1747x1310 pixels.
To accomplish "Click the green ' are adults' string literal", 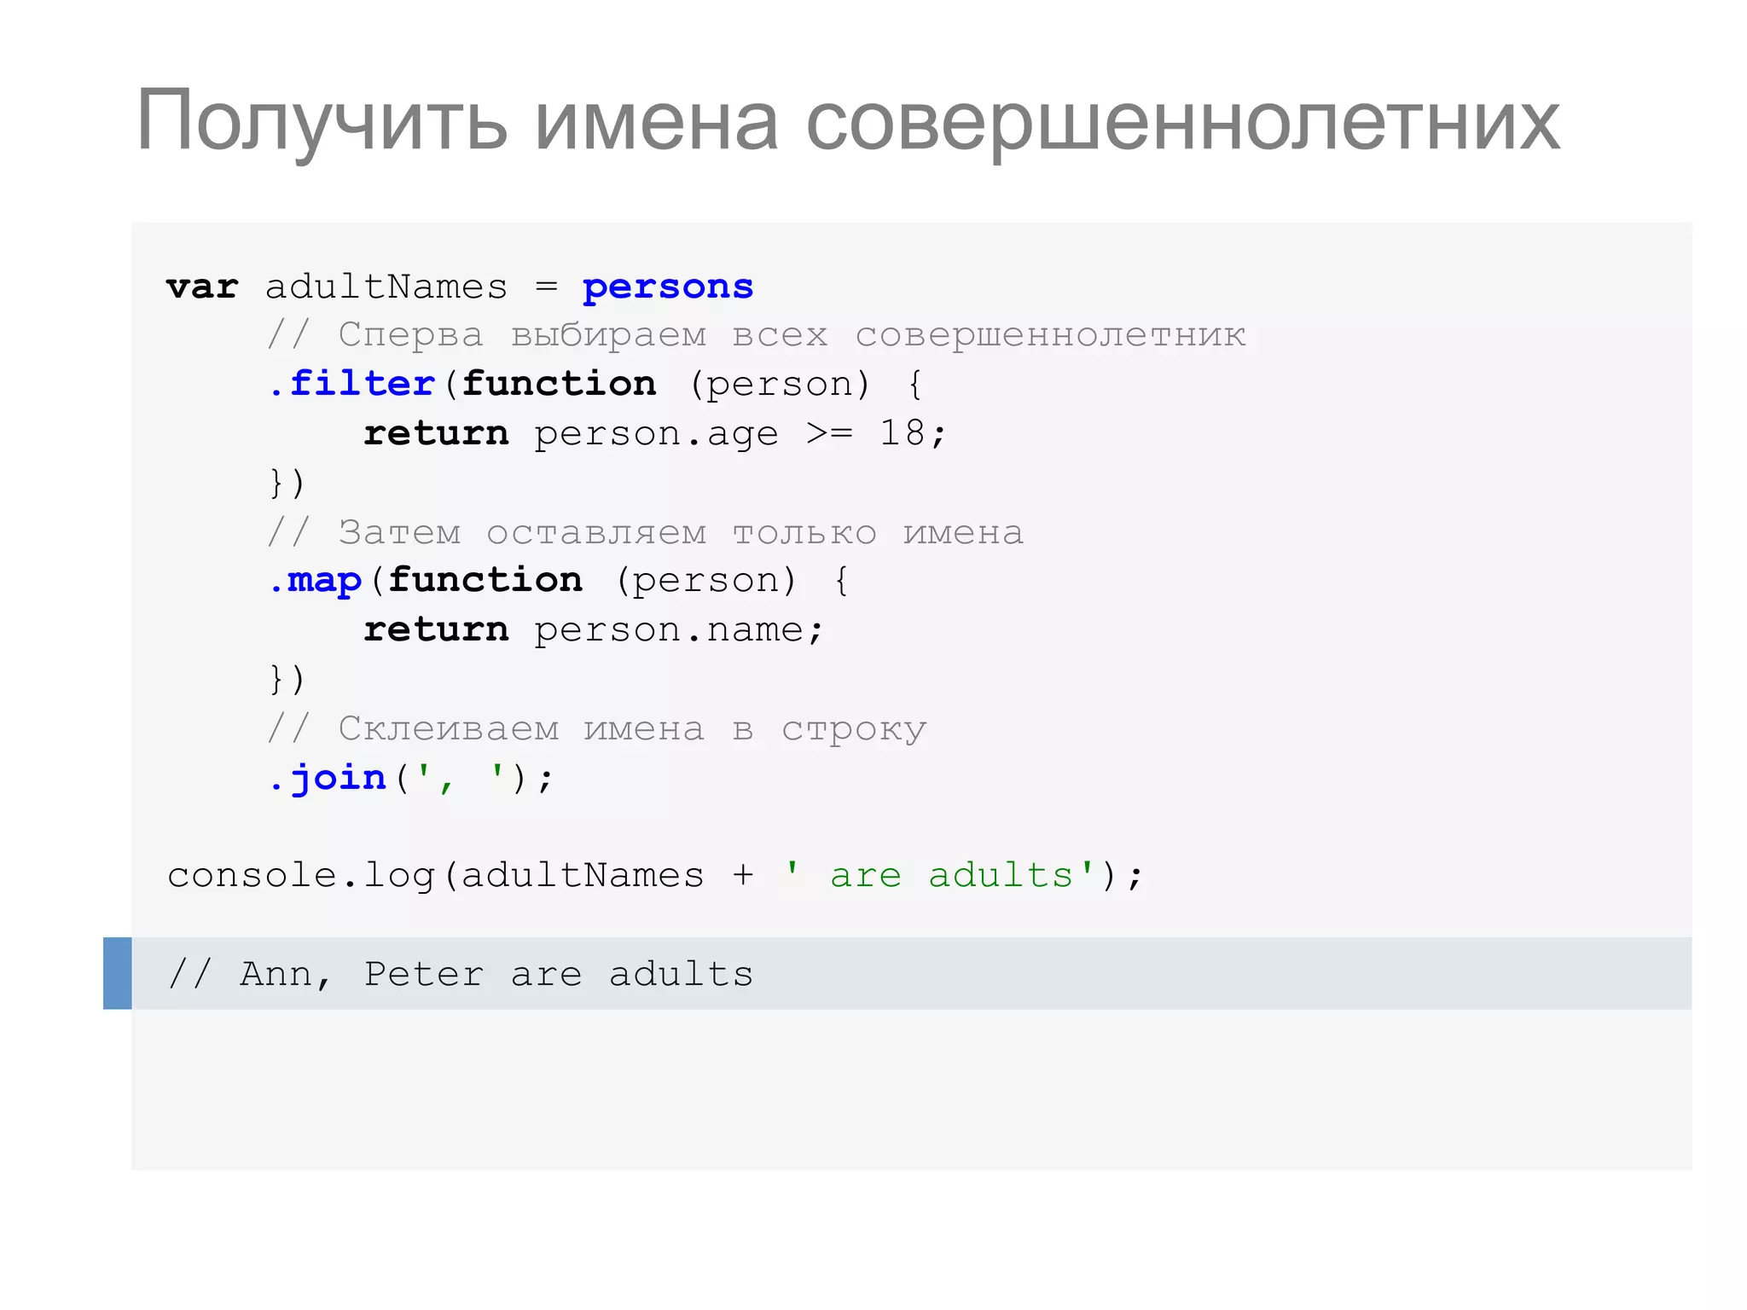I will [x=939, y=876].
